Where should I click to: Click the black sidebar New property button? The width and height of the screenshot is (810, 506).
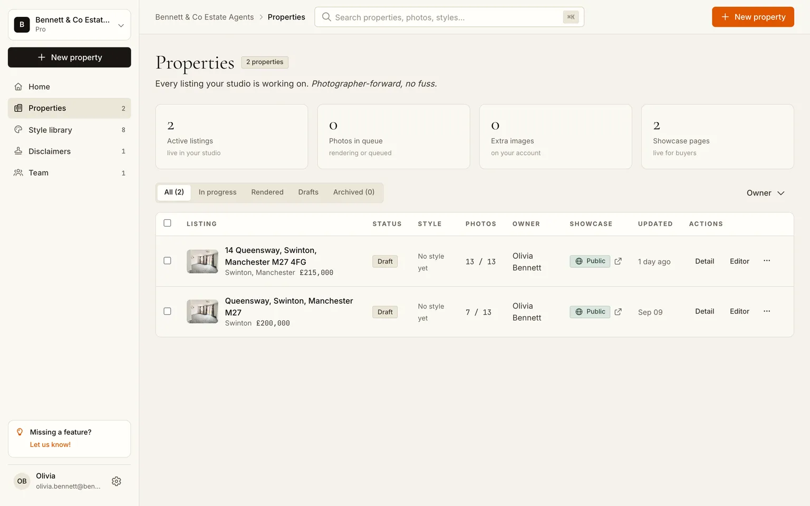69,57
